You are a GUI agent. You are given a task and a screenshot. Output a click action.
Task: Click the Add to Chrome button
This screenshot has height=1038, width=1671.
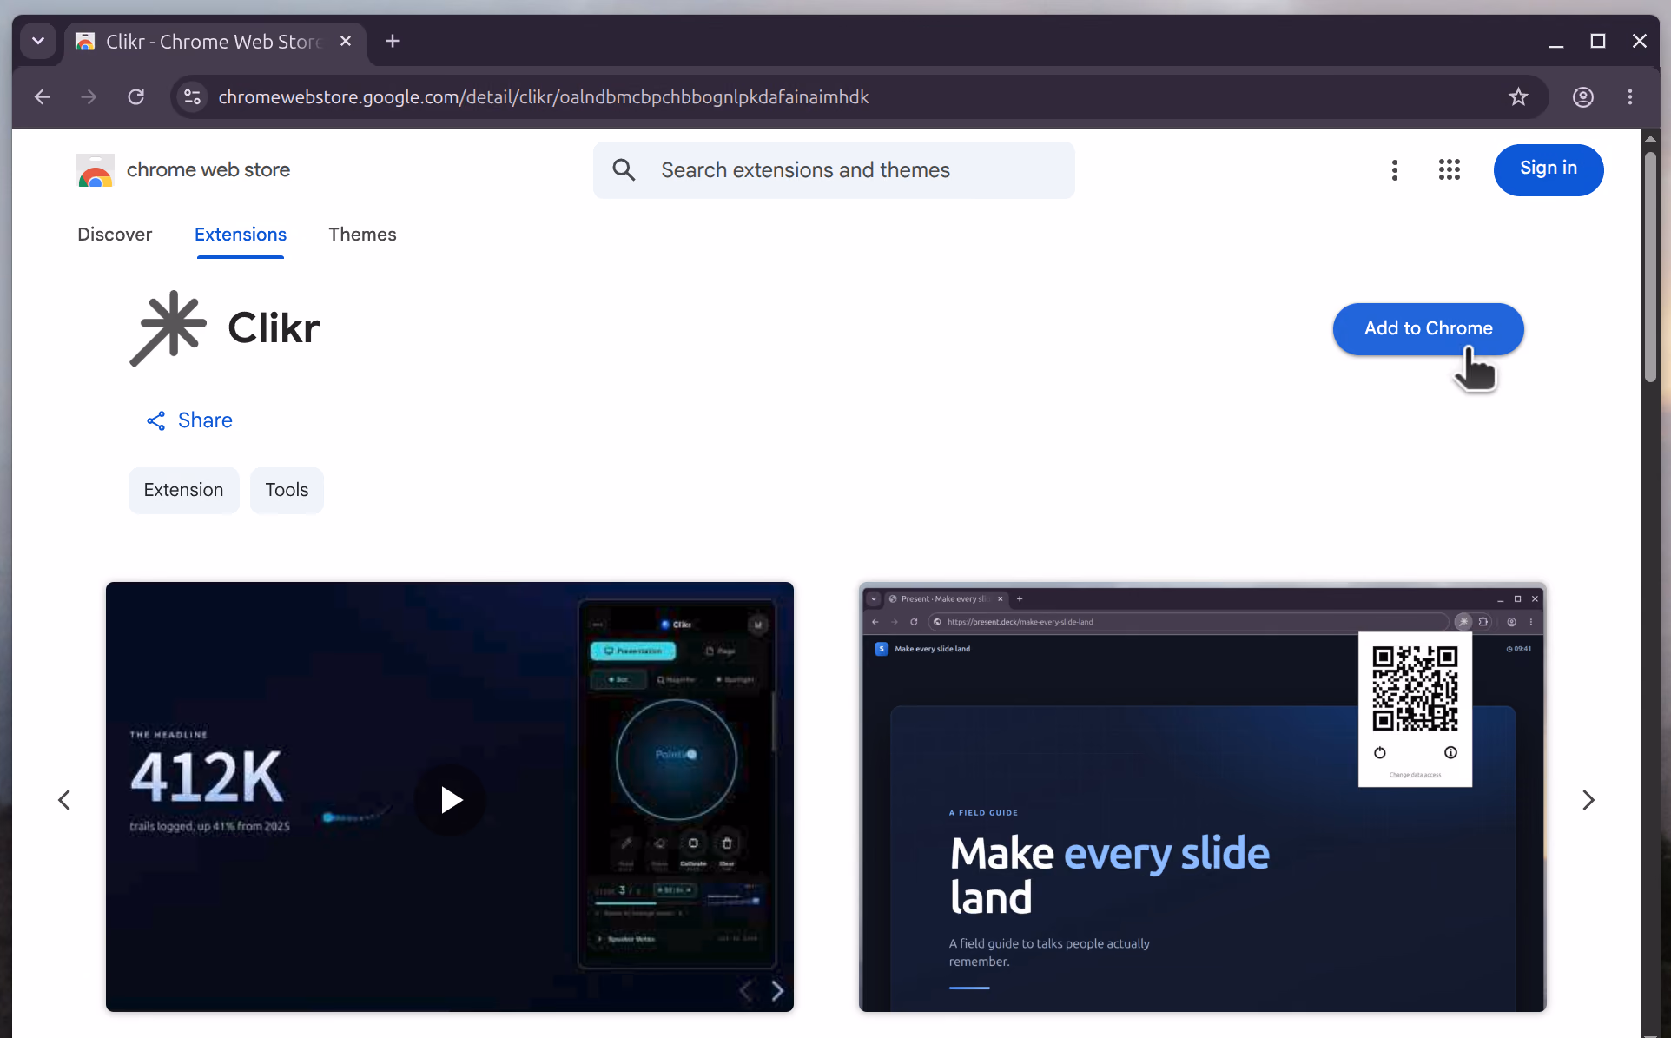1428,328
